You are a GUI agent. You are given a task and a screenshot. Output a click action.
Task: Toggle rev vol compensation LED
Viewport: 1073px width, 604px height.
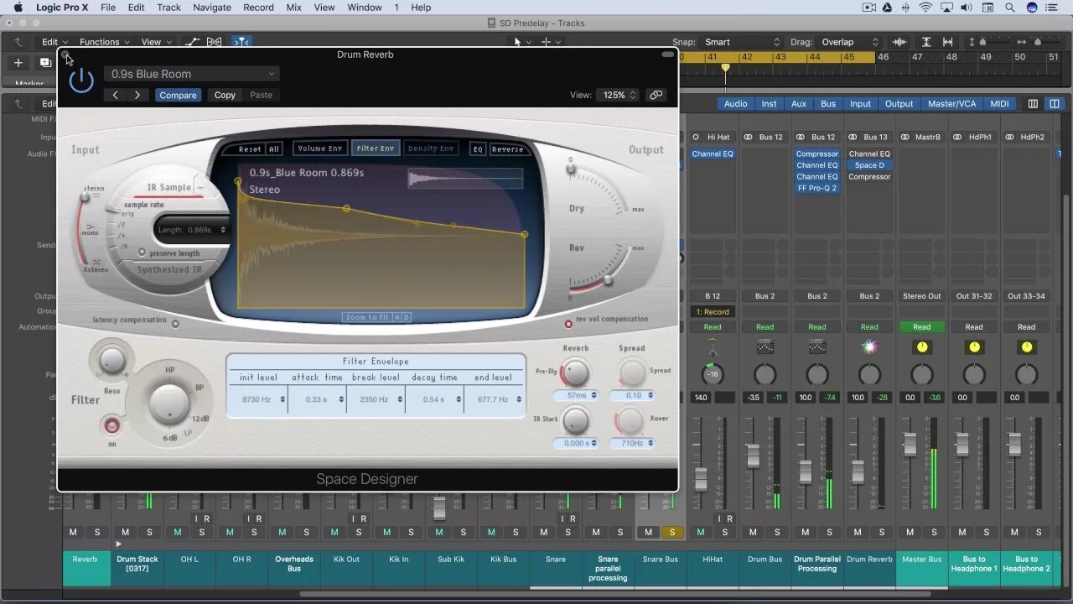point(568,324)
